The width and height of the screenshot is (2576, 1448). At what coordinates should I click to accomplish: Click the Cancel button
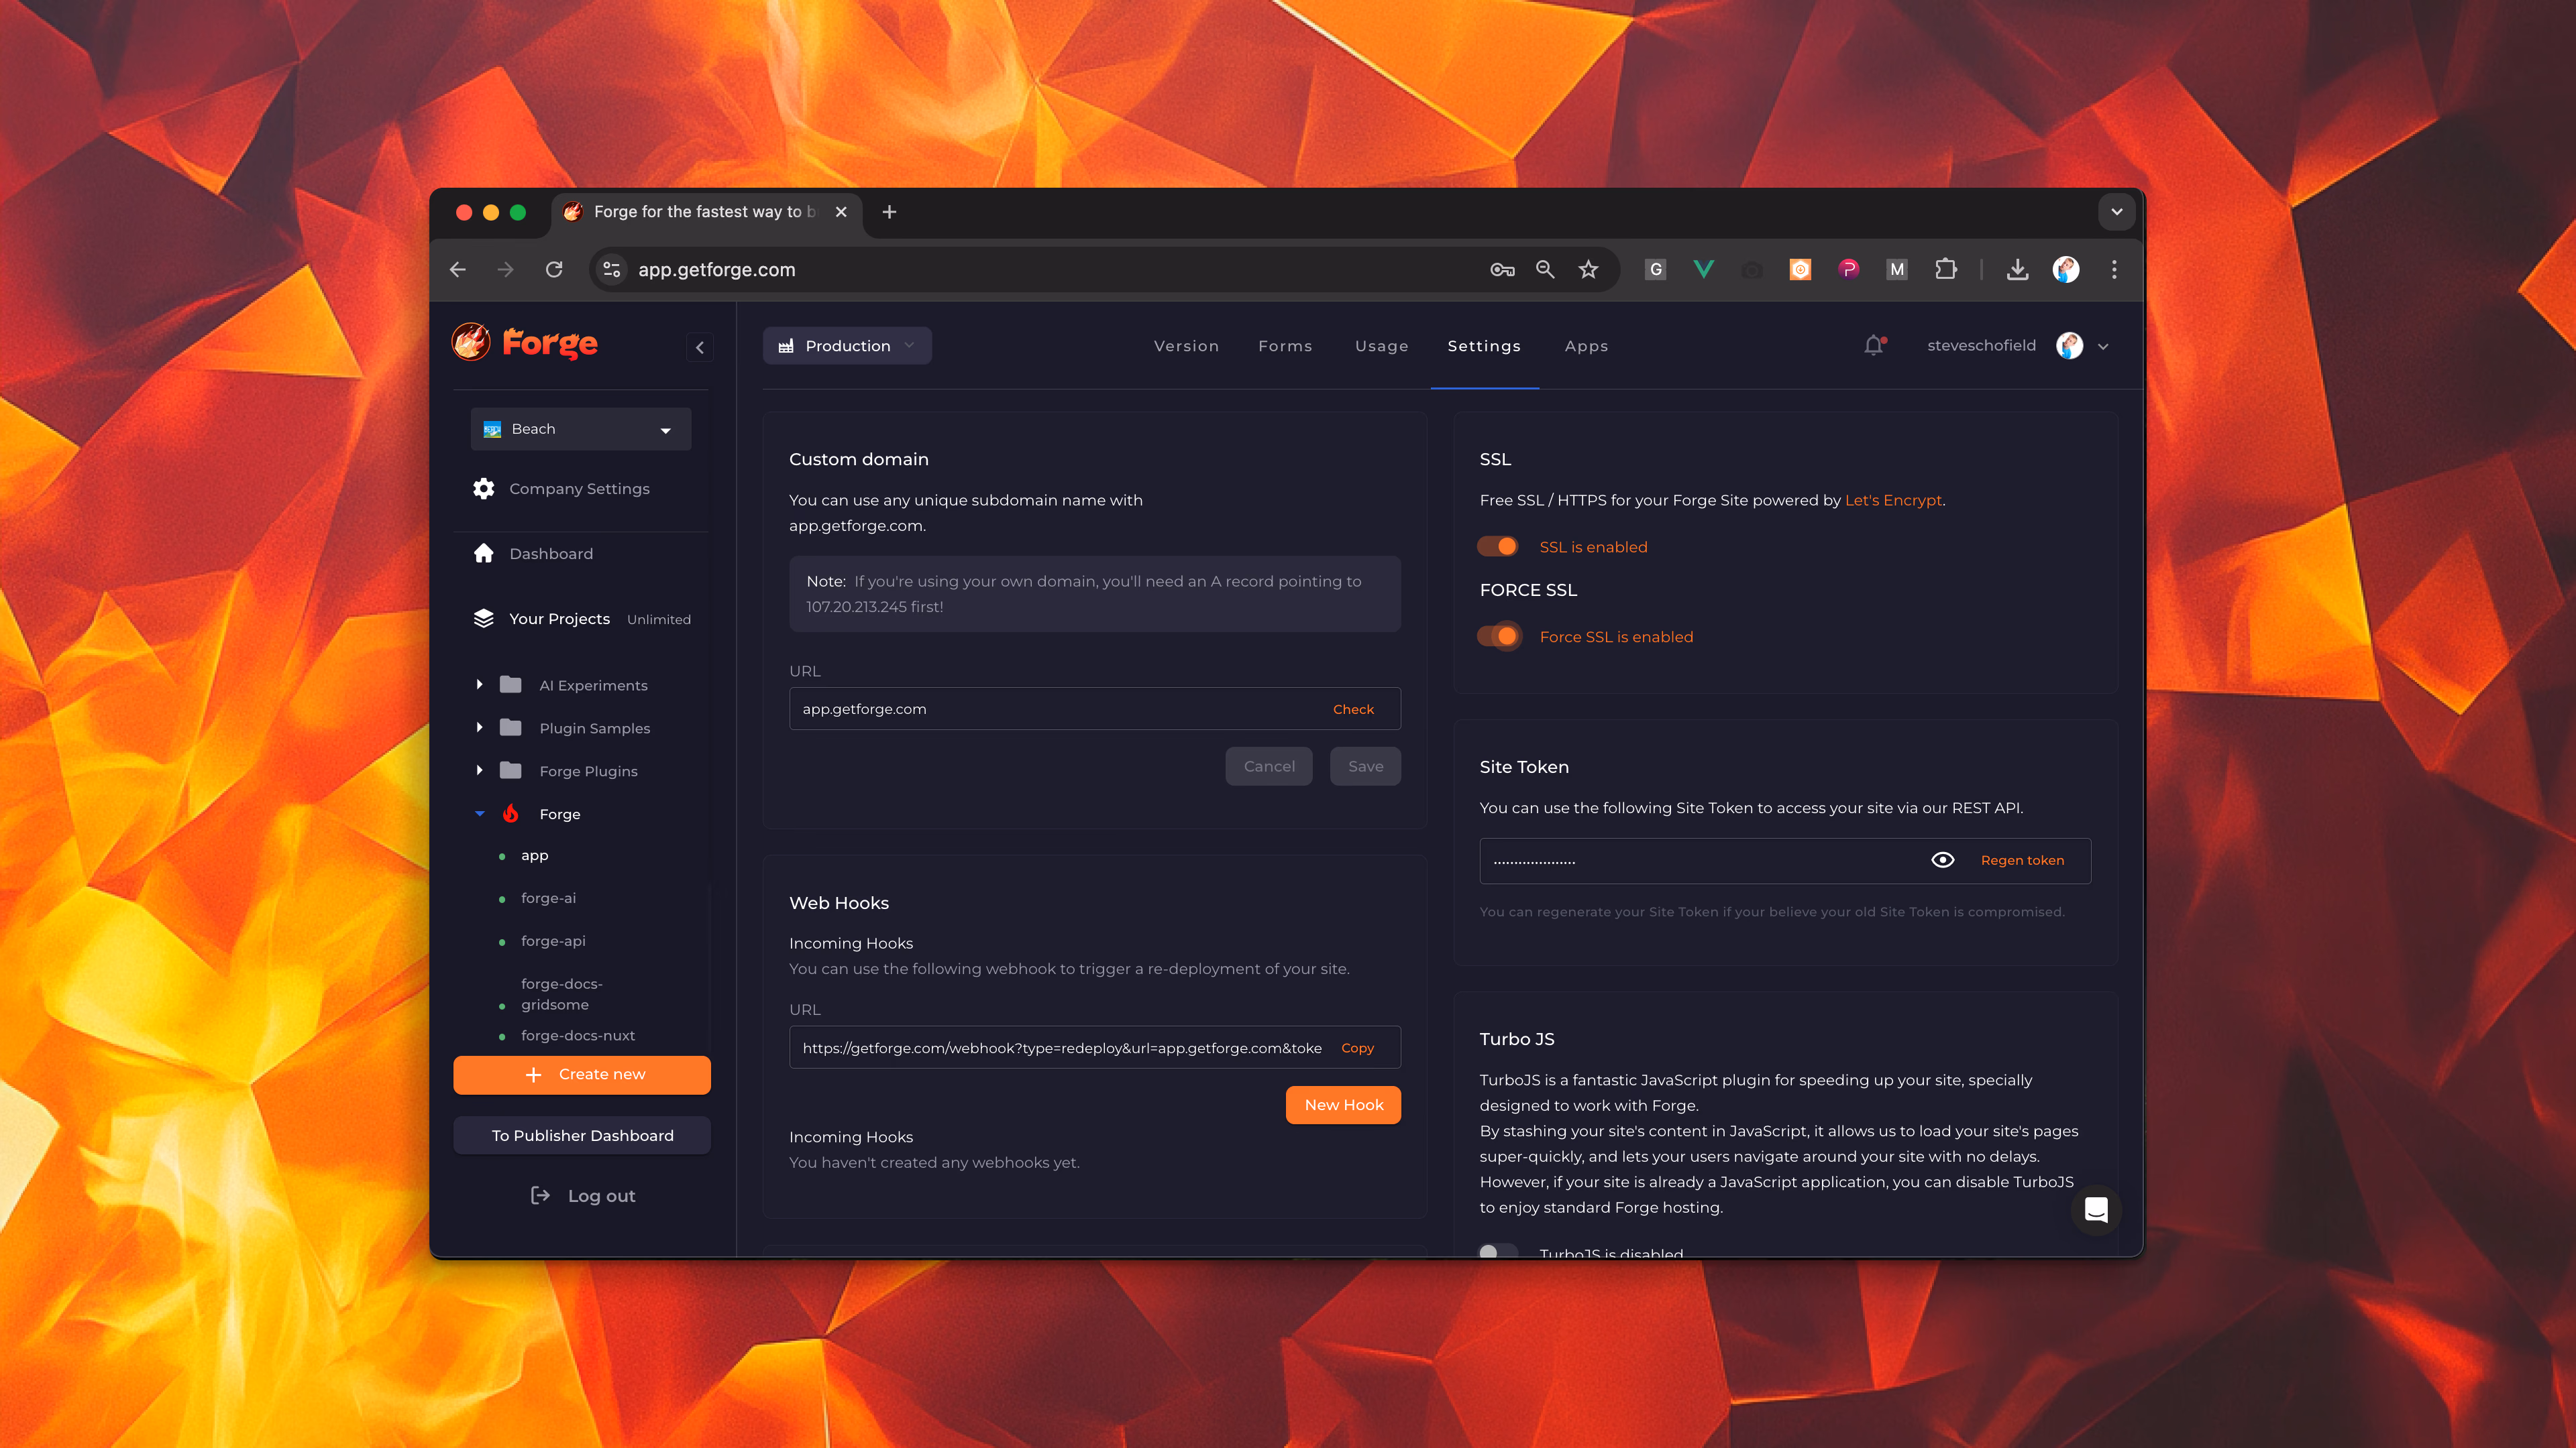[x=1269, y=766]
